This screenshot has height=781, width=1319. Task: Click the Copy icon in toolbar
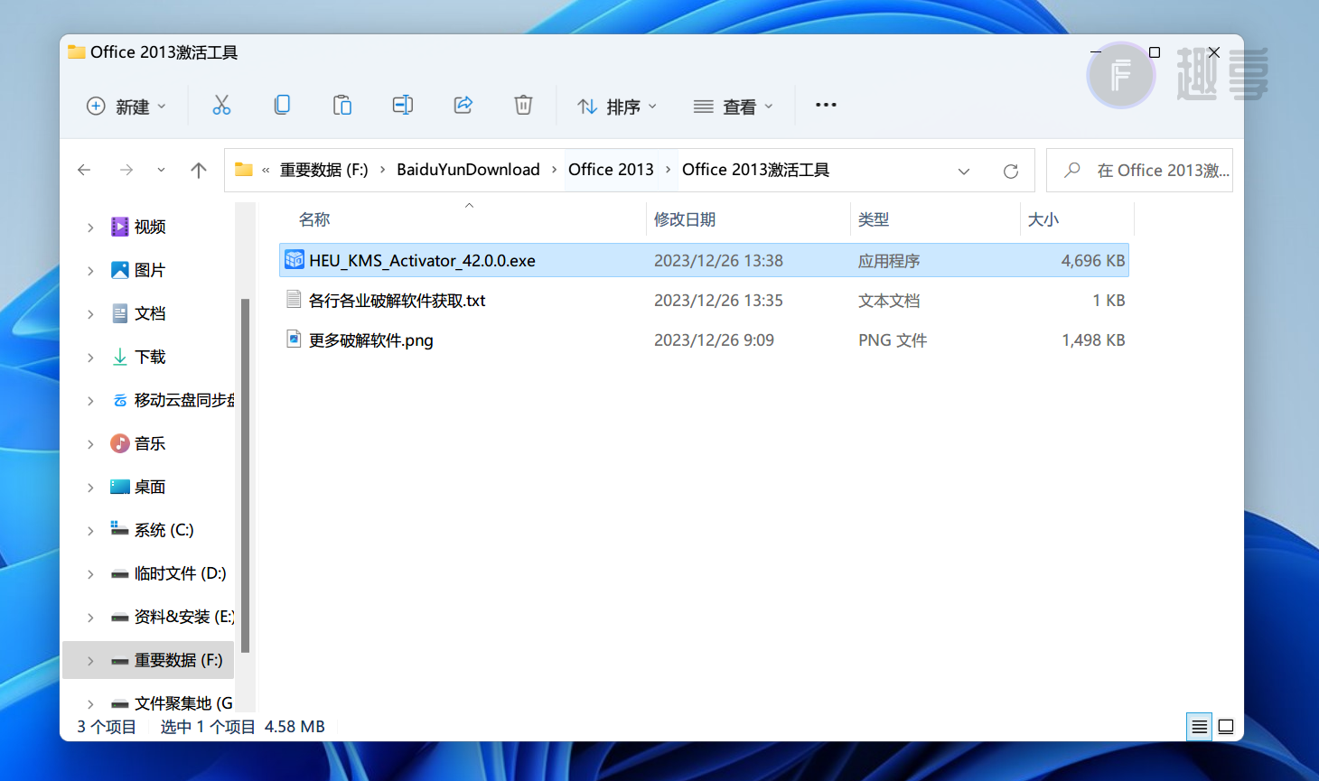tap(282, 106)
